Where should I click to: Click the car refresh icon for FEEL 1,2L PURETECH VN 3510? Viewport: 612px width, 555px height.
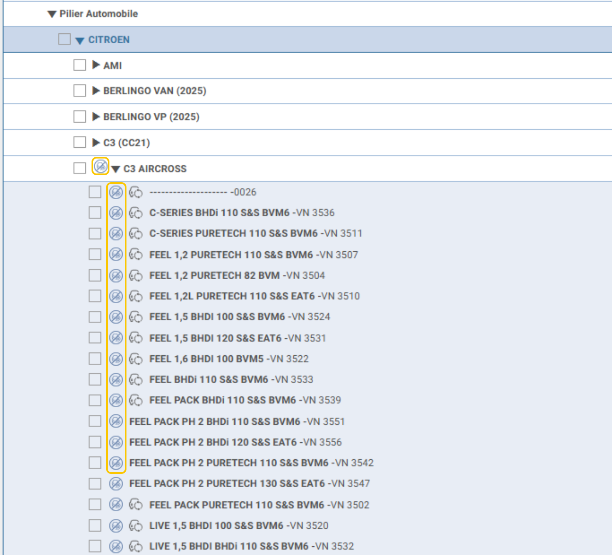click(x=136, y=296)
